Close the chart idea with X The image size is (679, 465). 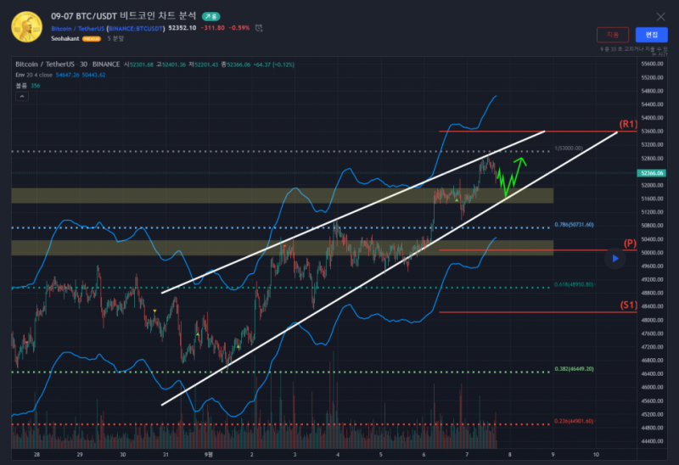(661, 16)
